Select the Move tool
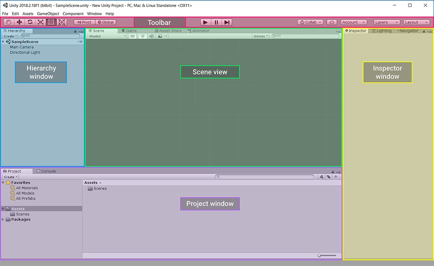The height and width of the screenshot is (266, 434). [x=19, y=22]
